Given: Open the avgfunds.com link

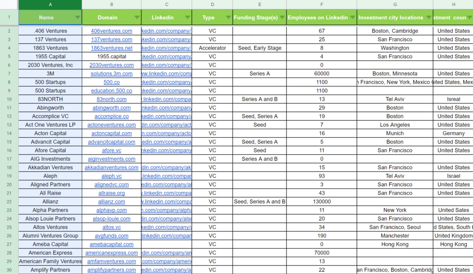Looking at the screenshot, I should 112,236.
